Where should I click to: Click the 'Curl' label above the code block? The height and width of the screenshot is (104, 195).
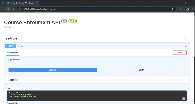(x=9, y=89)
